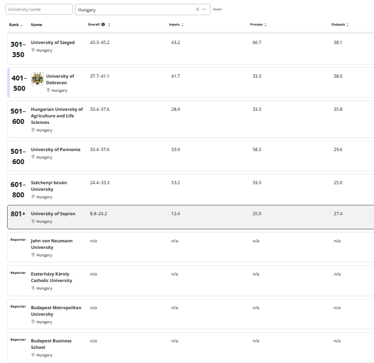Open Széchenyi István University page
Image resolution: width=374 pixels, height=363 pixels.
49,186
